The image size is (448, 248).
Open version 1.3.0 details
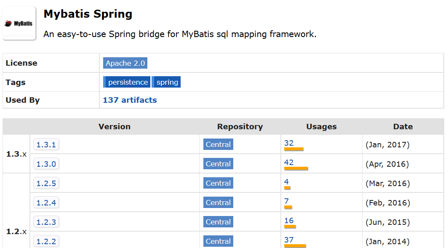pos(46,163)
